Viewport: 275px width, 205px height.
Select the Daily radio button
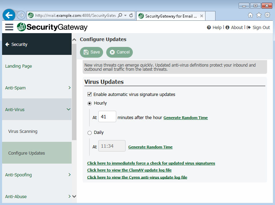90,133
